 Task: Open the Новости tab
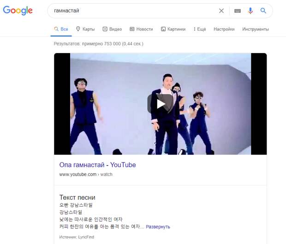tap(141, 29)
